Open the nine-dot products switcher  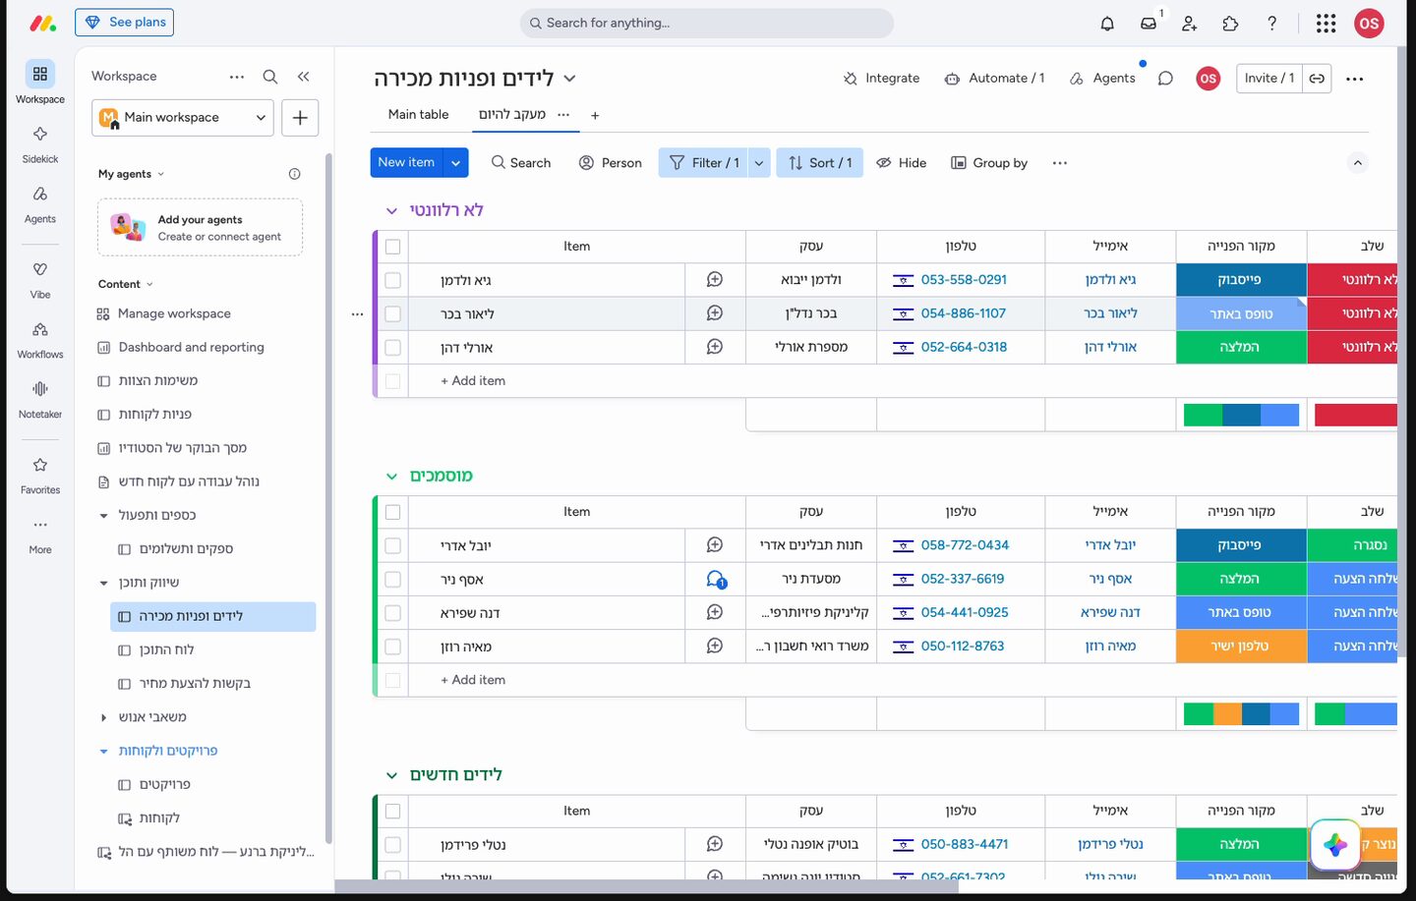[1326, 24]
